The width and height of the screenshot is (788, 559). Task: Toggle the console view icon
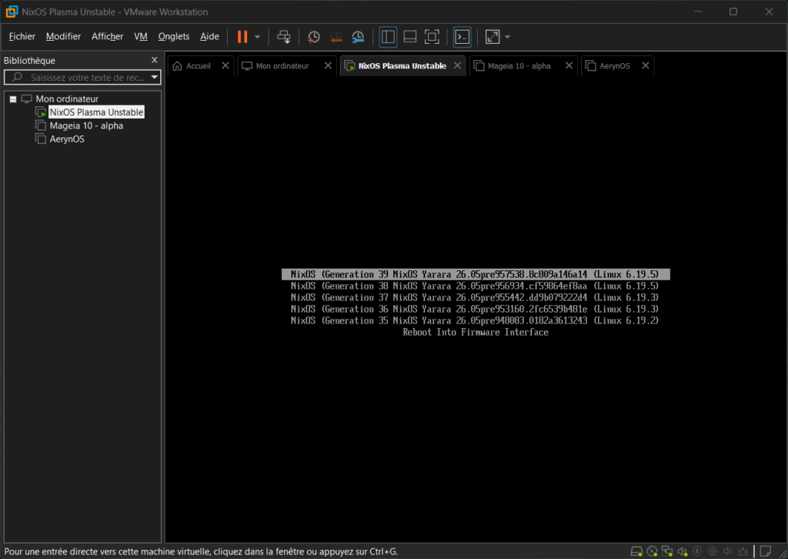click(462, 36)
